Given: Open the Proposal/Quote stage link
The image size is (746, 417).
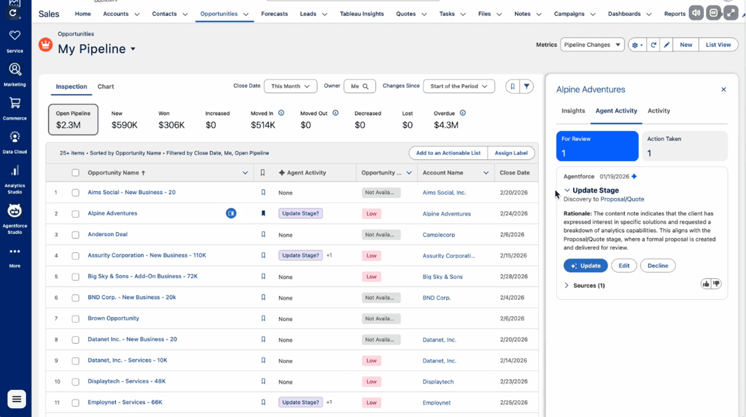Looking at the screenshot, I should (622, 199).
